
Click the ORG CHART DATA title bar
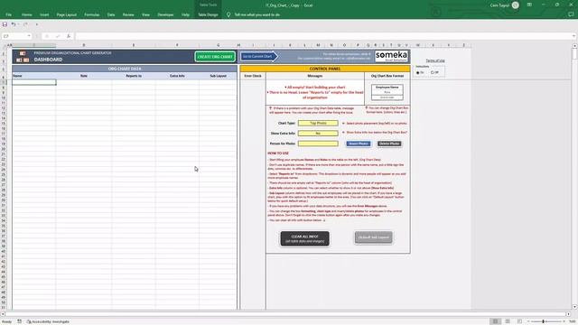[x=125, y=69]
